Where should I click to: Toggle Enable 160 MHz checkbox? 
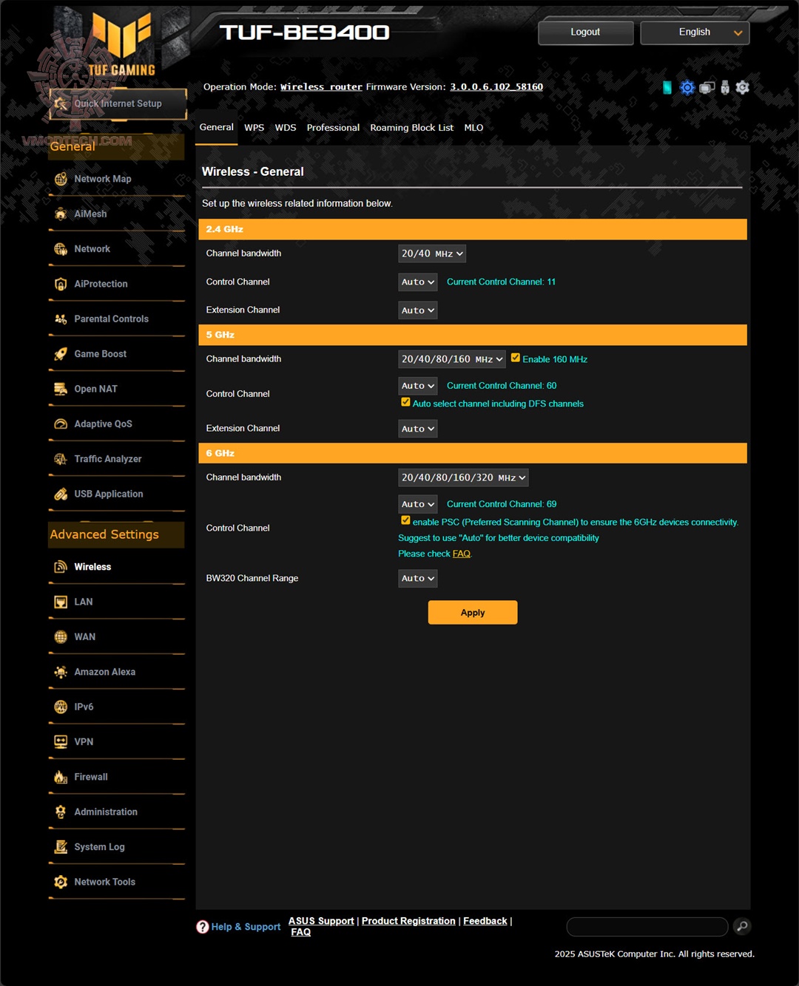pos(516,358)
